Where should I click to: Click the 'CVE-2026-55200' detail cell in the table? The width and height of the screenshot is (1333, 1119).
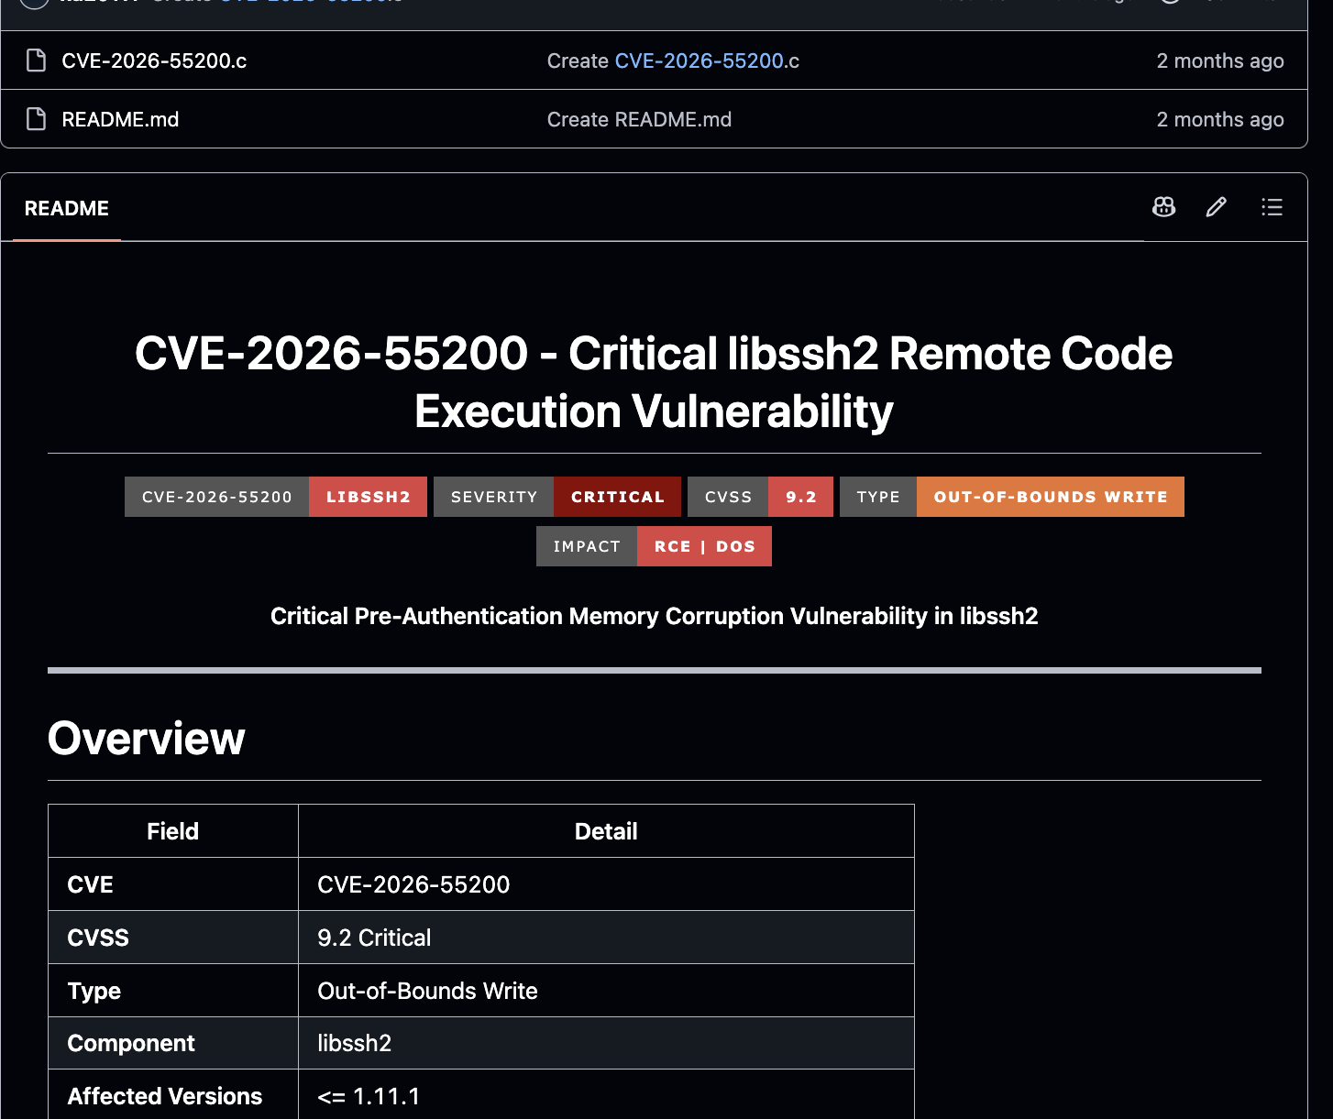(x=606, y=884)
